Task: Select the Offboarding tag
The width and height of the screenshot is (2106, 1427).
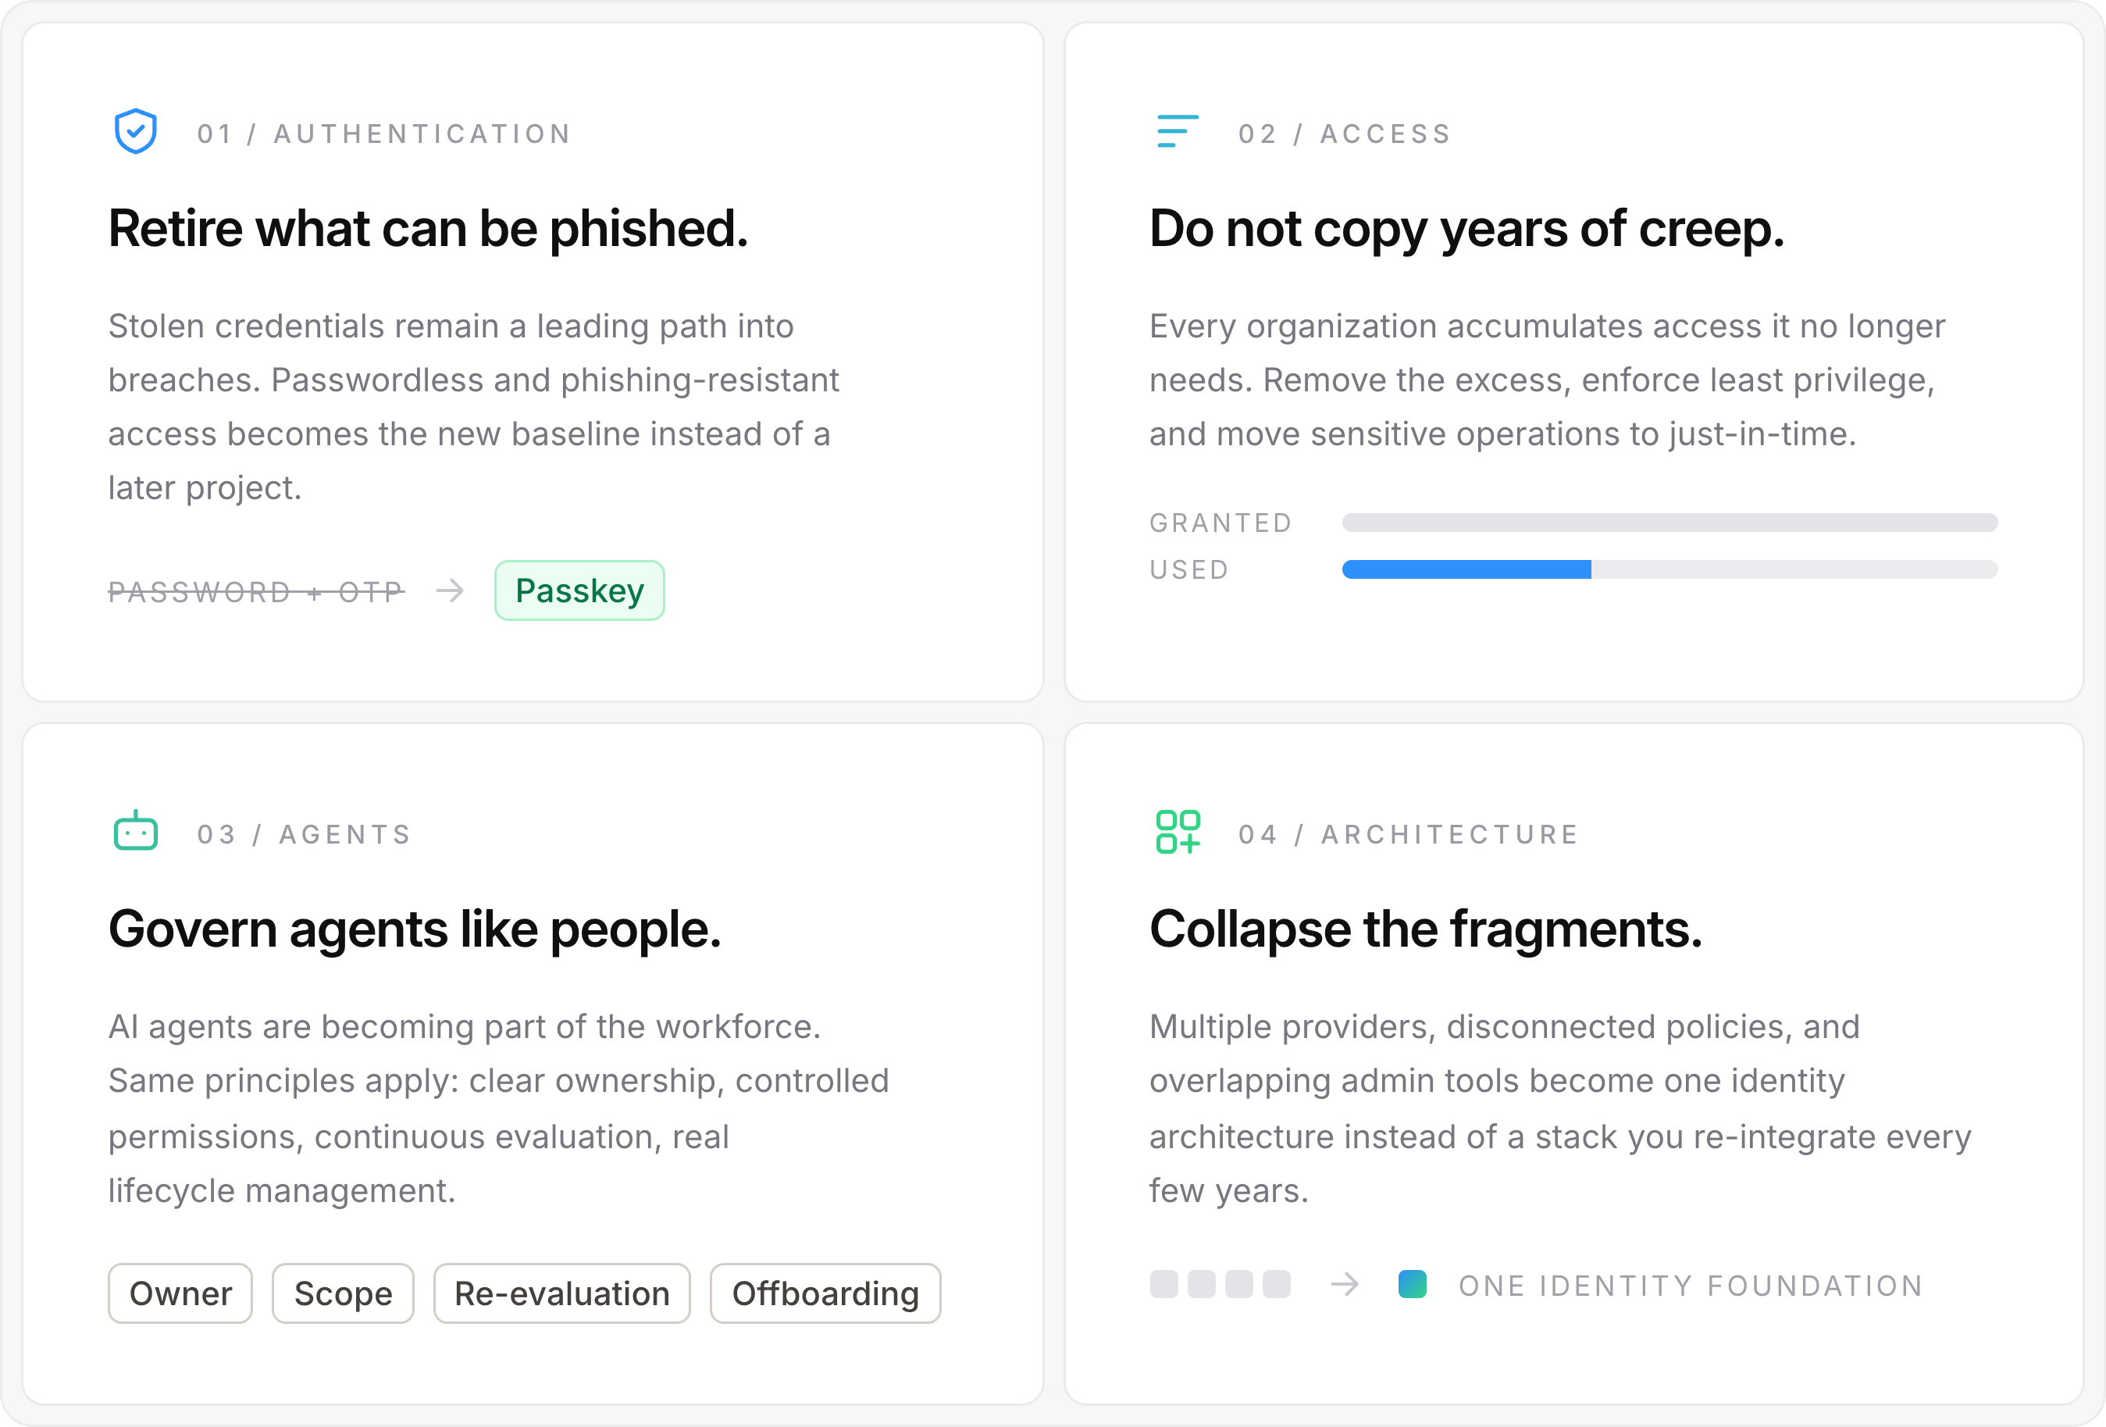Action: (825, 1293)
